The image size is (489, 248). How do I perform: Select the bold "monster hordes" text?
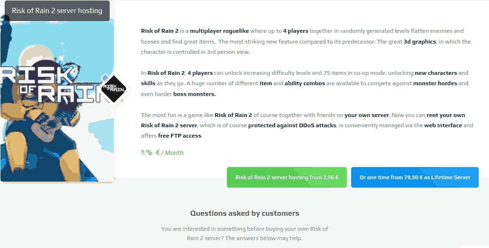[x=434, y=83]
